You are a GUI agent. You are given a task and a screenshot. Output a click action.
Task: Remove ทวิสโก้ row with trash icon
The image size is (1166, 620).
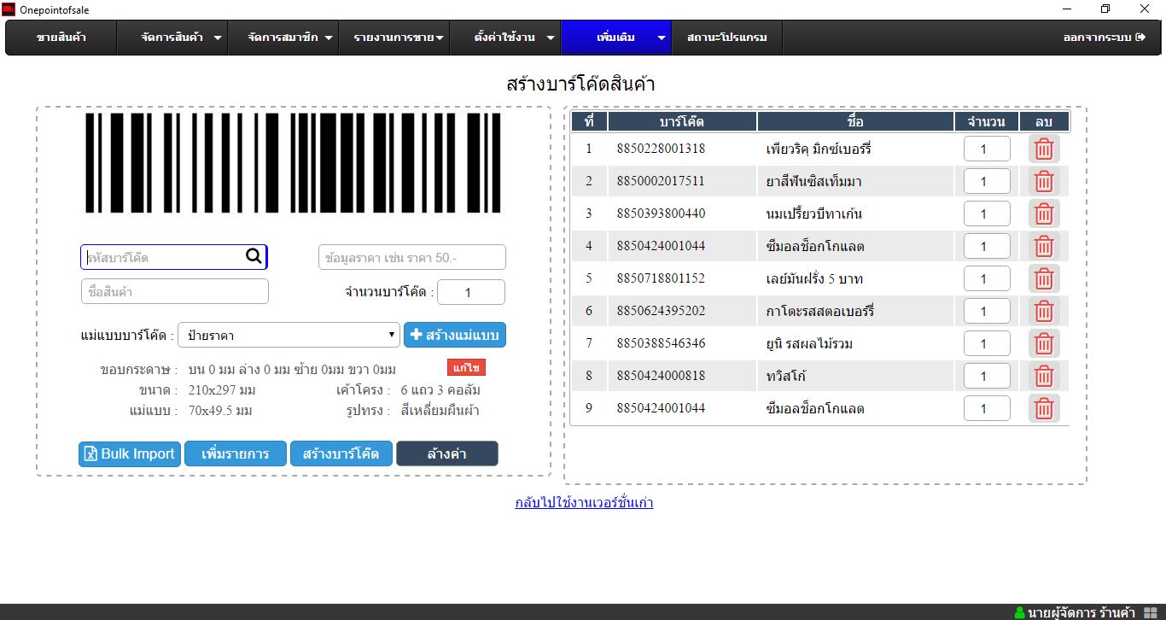(1043, 376)
